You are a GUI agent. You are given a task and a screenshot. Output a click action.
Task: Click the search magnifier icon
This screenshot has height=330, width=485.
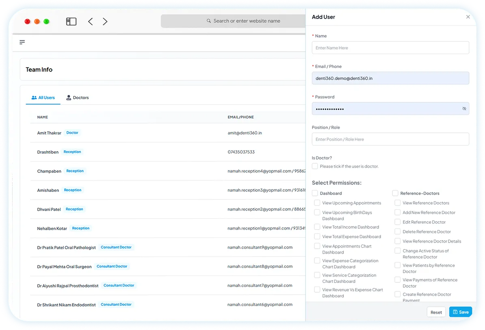(209, 21)
